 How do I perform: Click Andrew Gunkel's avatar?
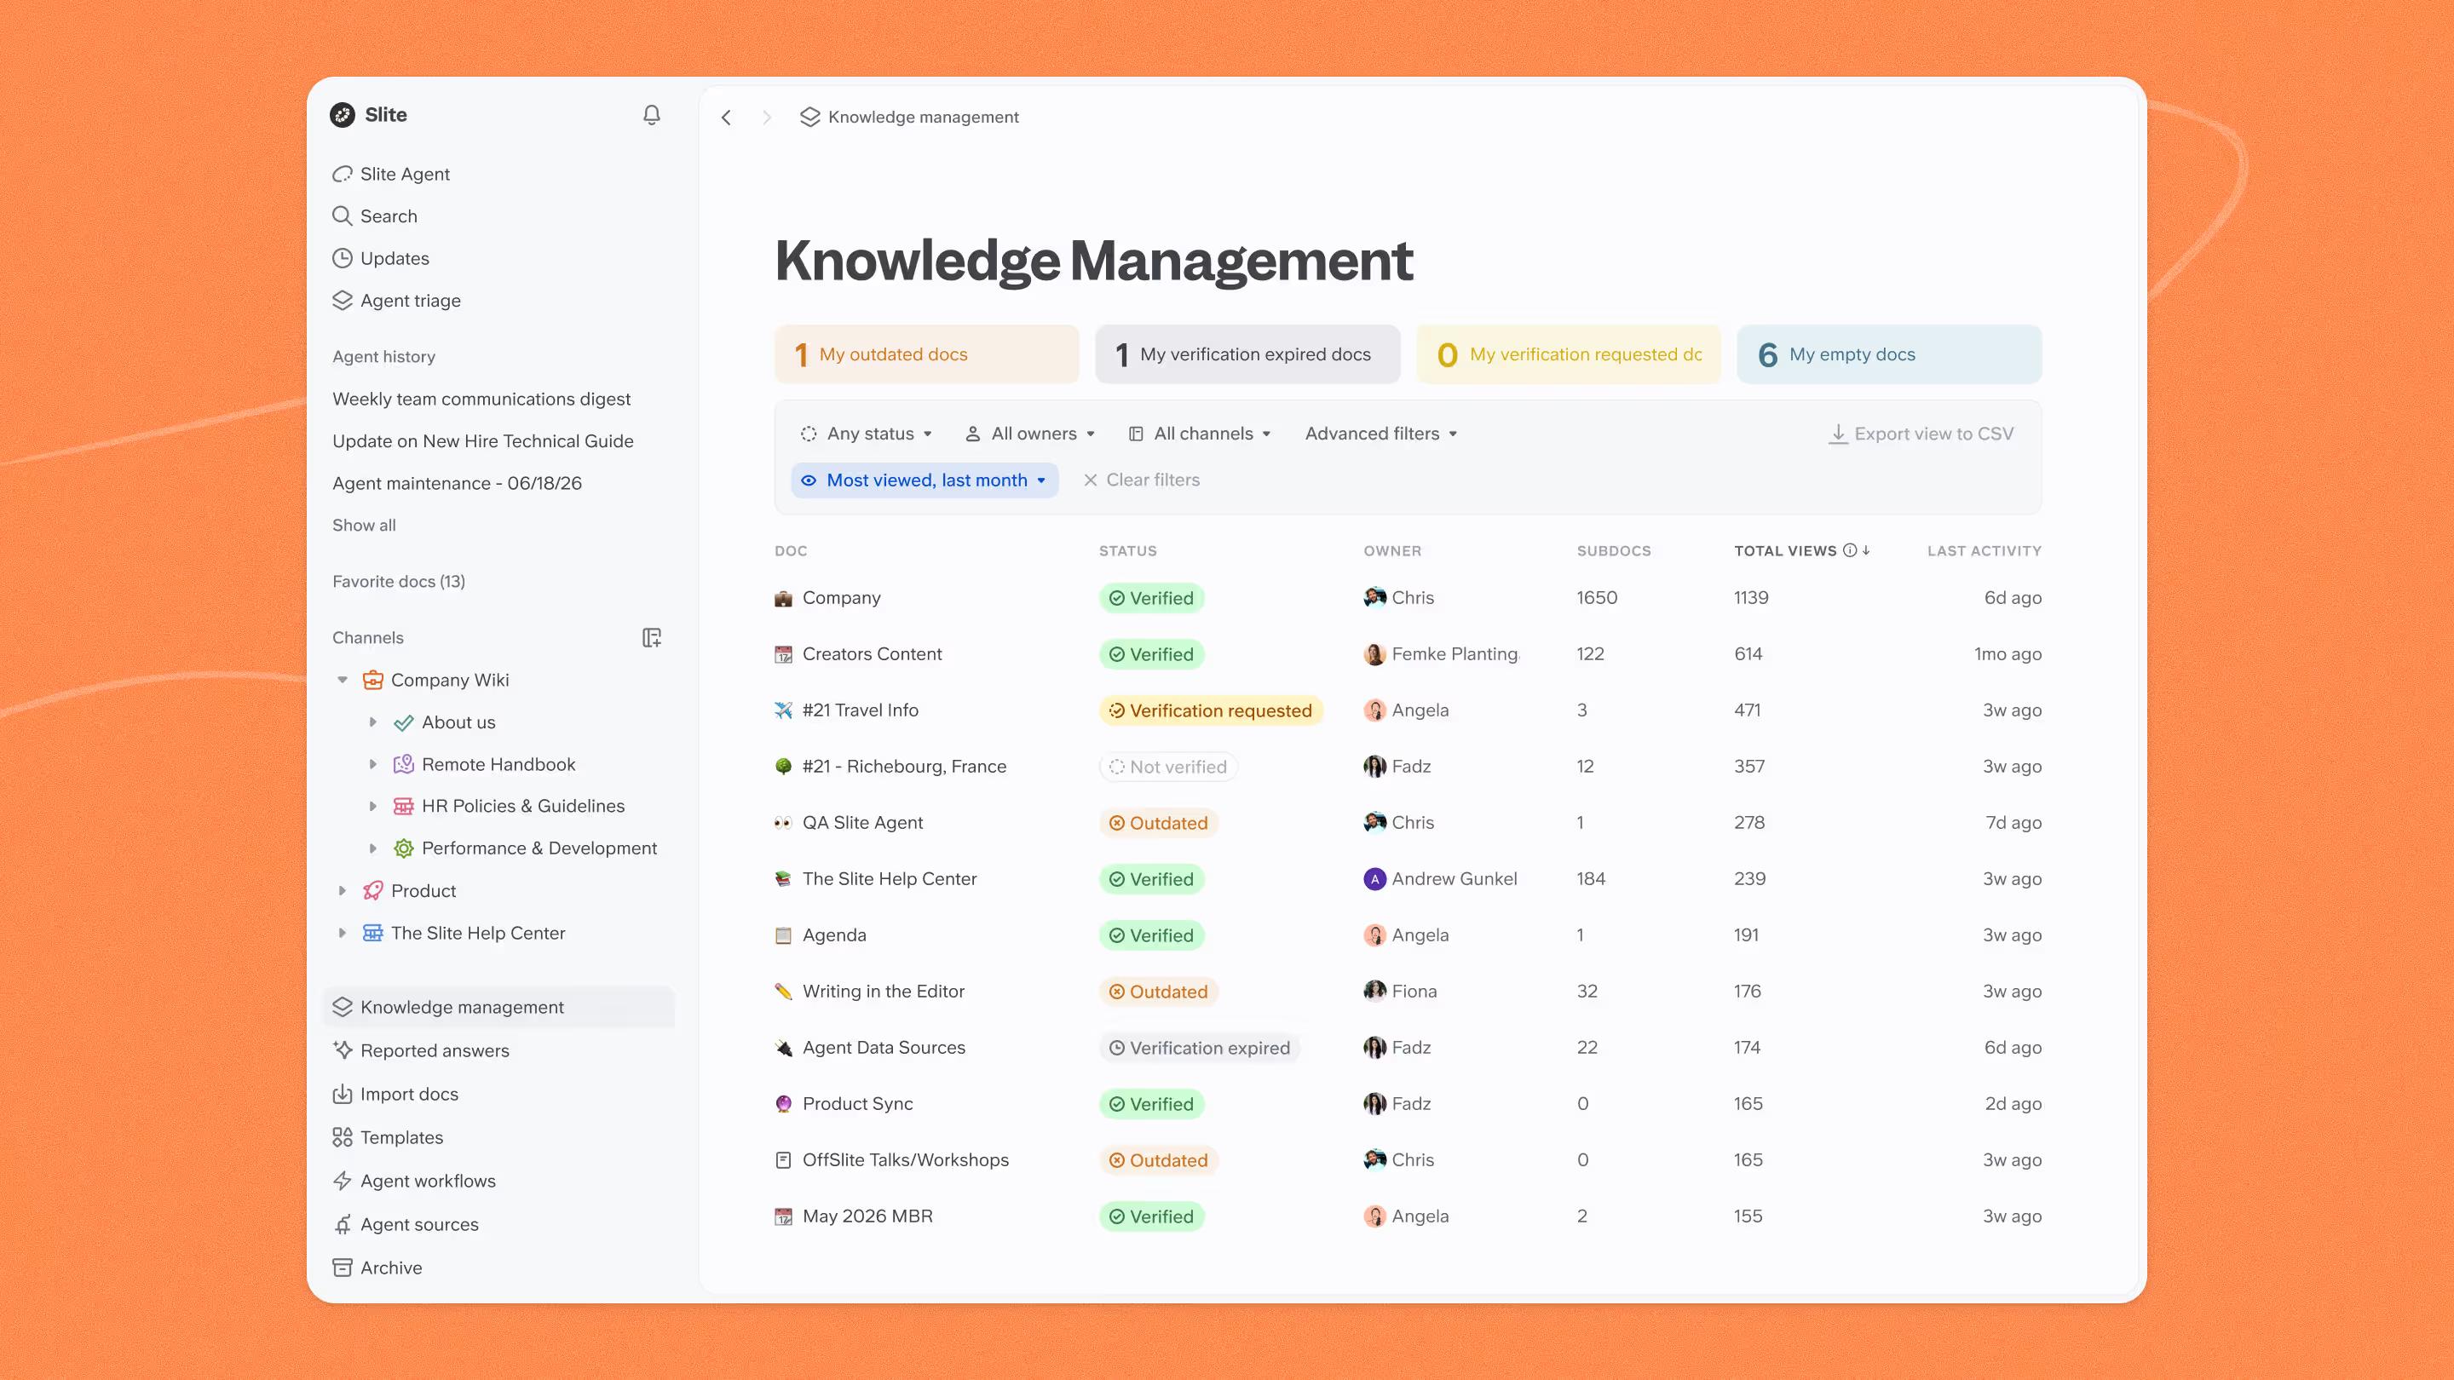coord(1374,879)
